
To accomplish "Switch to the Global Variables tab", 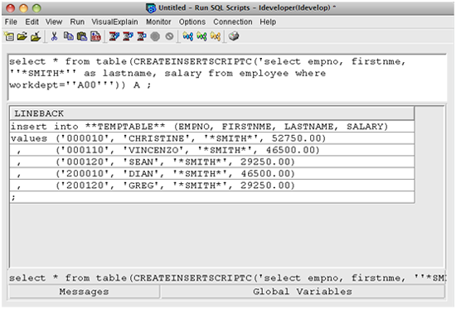I will point(303,292).
